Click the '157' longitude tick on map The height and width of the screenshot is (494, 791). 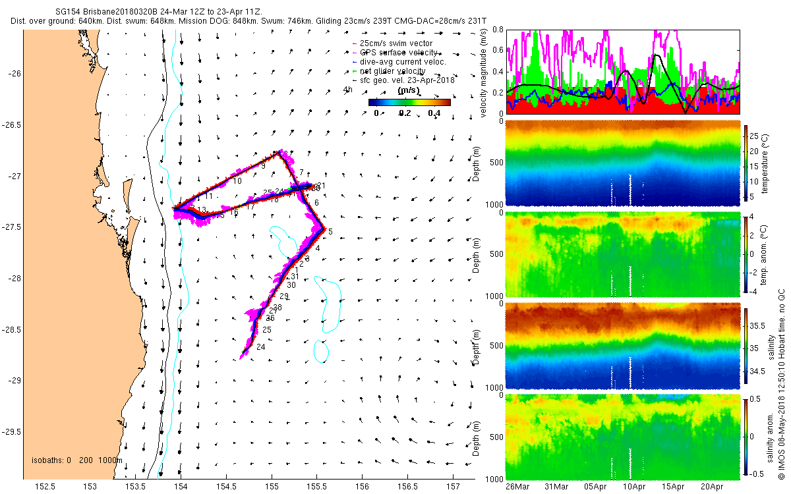pyautogui.click(x=454, y=487)
